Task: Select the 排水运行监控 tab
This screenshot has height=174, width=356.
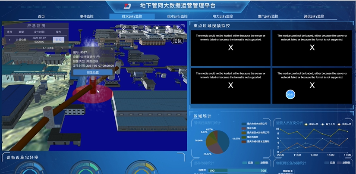Action: (x=132, y=16)
